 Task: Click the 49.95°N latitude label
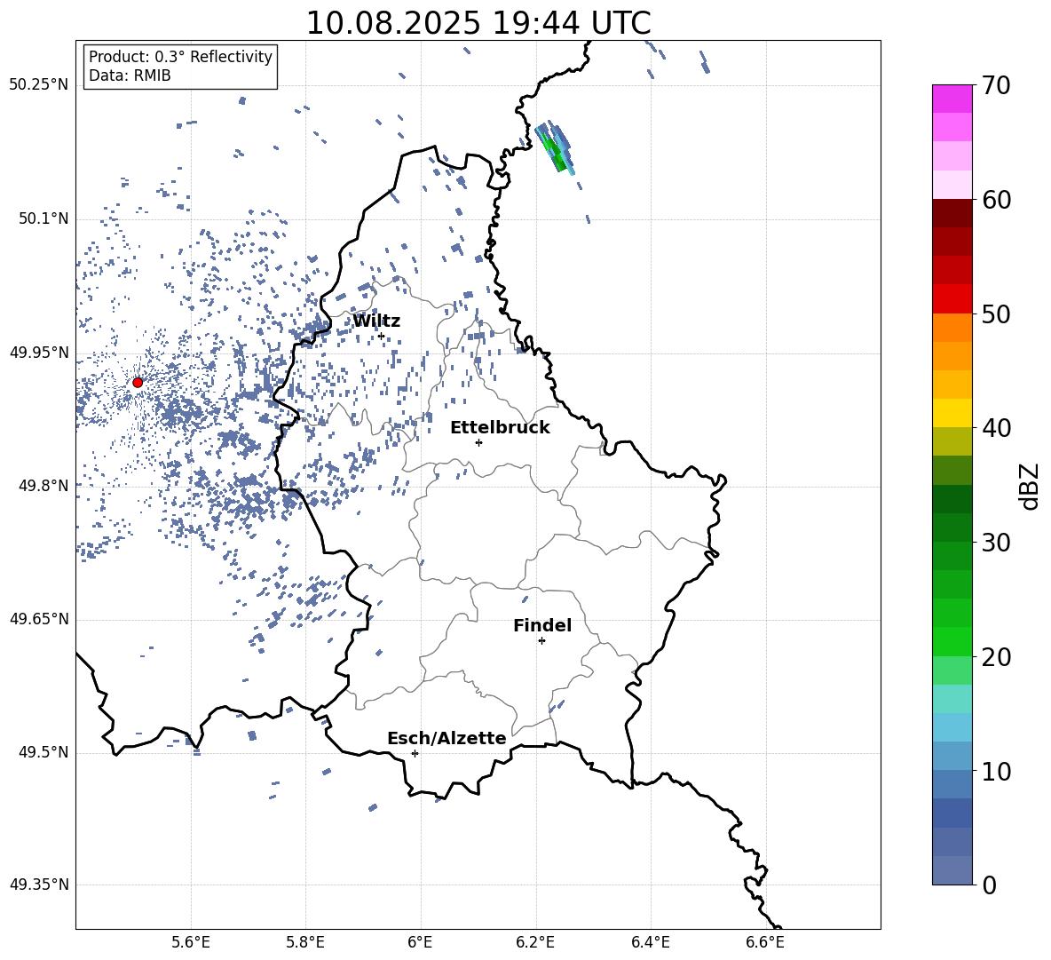[x=39, y=353]
